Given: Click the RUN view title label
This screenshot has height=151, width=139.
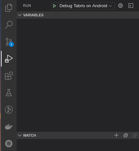Looking at the screenshot, I should tap(27, 6).
